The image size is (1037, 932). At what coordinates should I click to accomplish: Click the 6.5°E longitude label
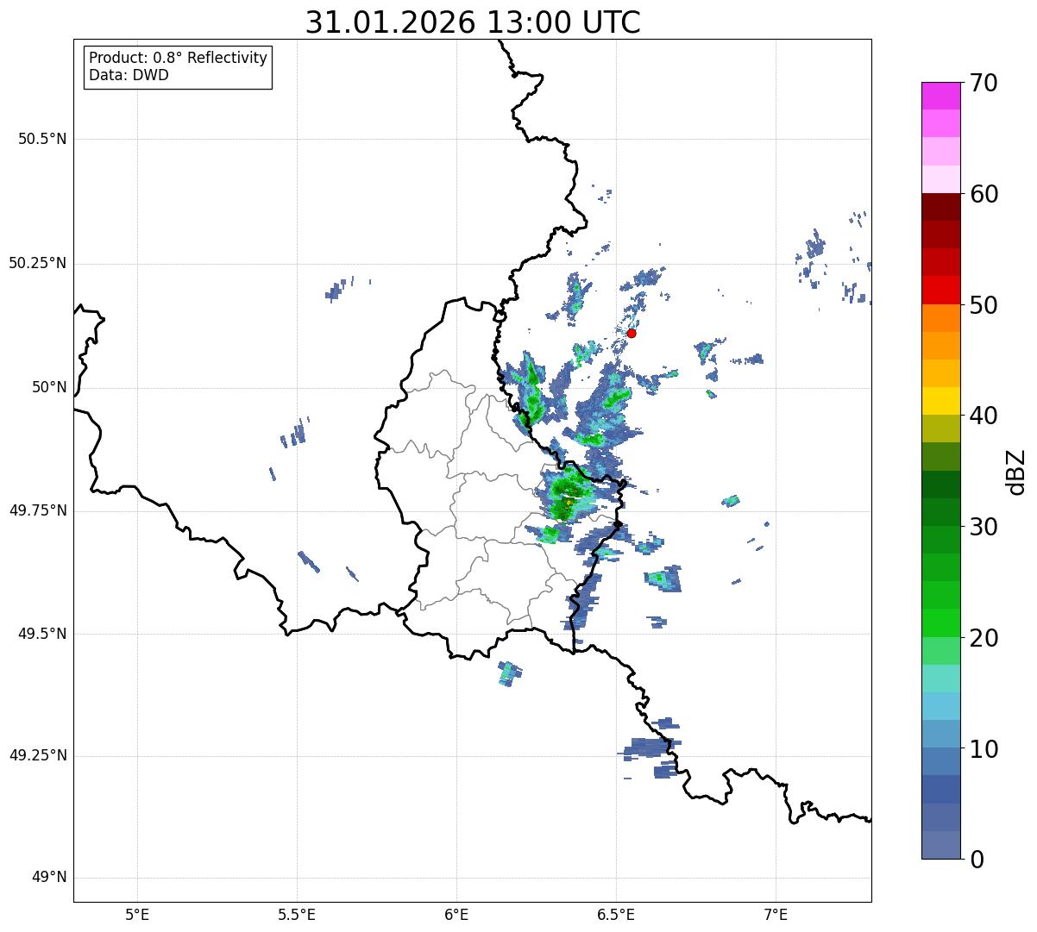click(x=616, y=914)
